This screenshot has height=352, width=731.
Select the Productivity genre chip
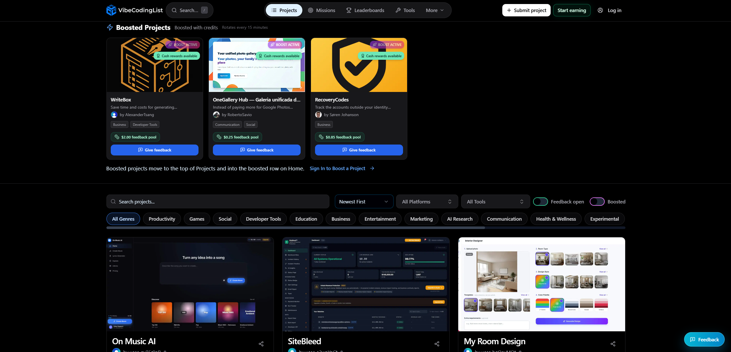pos(162,219)
